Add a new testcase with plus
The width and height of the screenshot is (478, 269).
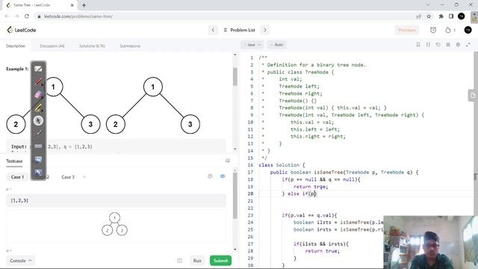pos(84,177)
